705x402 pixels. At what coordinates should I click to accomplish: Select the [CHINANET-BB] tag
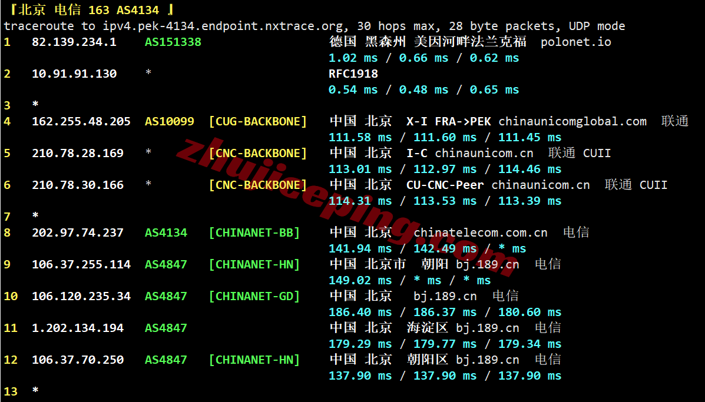254,232
